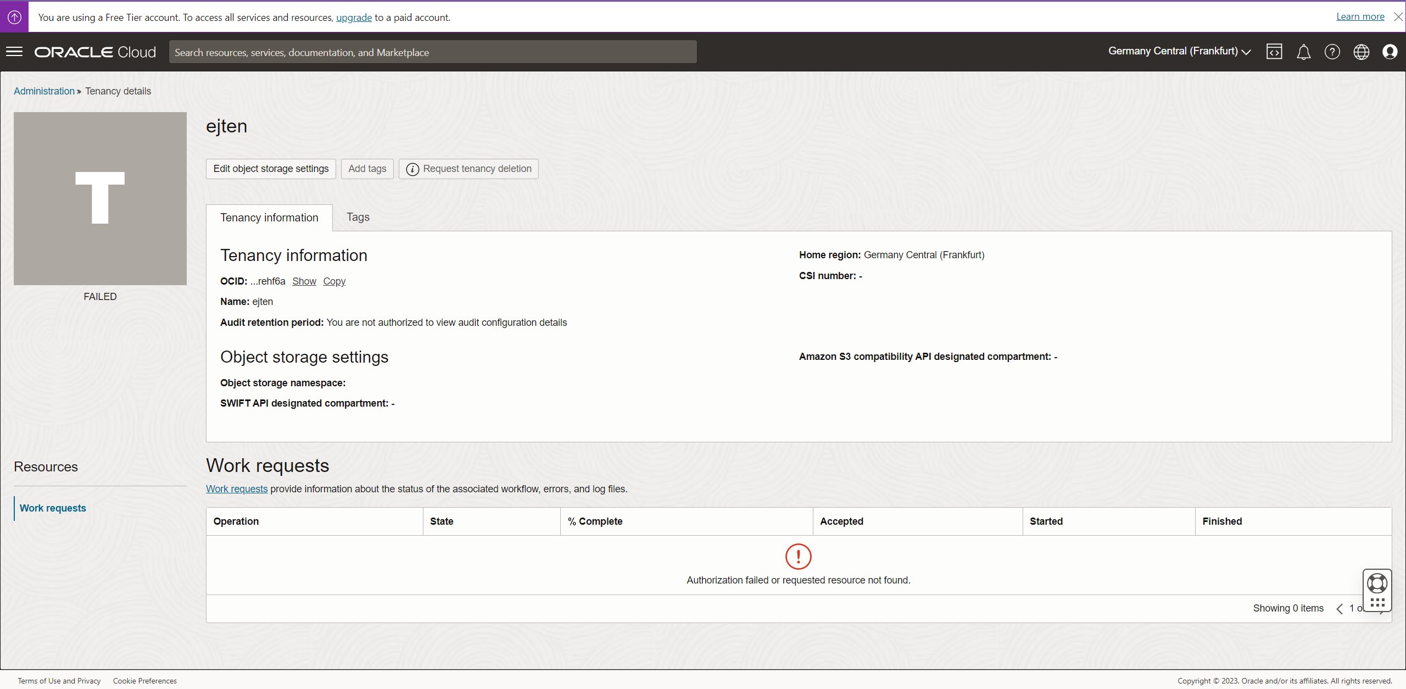Click the info icon in Request tenancy deletion
The height and width of the screenshot is (689, 1406).
tap(412, 169)
